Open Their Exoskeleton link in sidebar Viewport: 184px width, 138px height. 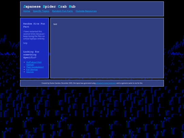pos(35,67)
